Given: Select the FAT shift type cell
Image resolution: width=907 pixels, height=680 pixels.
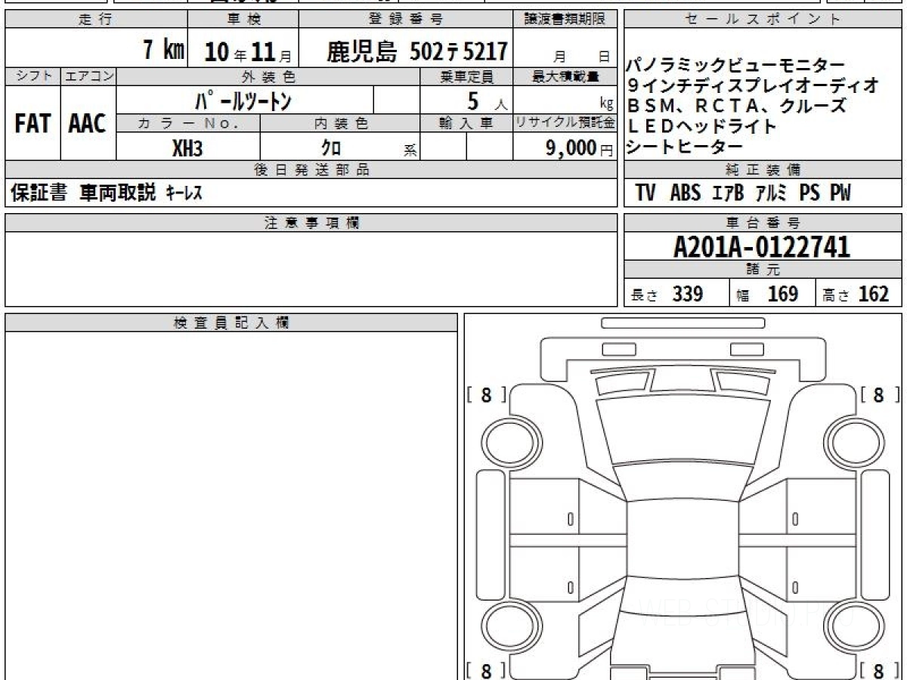Looking at the screenshot, I should [33, 124].
